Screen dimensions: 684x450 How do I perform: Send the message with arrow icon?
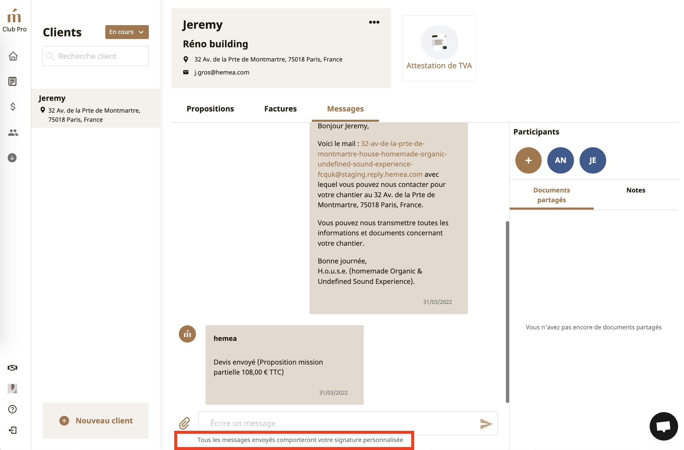(x=486, y=424)
